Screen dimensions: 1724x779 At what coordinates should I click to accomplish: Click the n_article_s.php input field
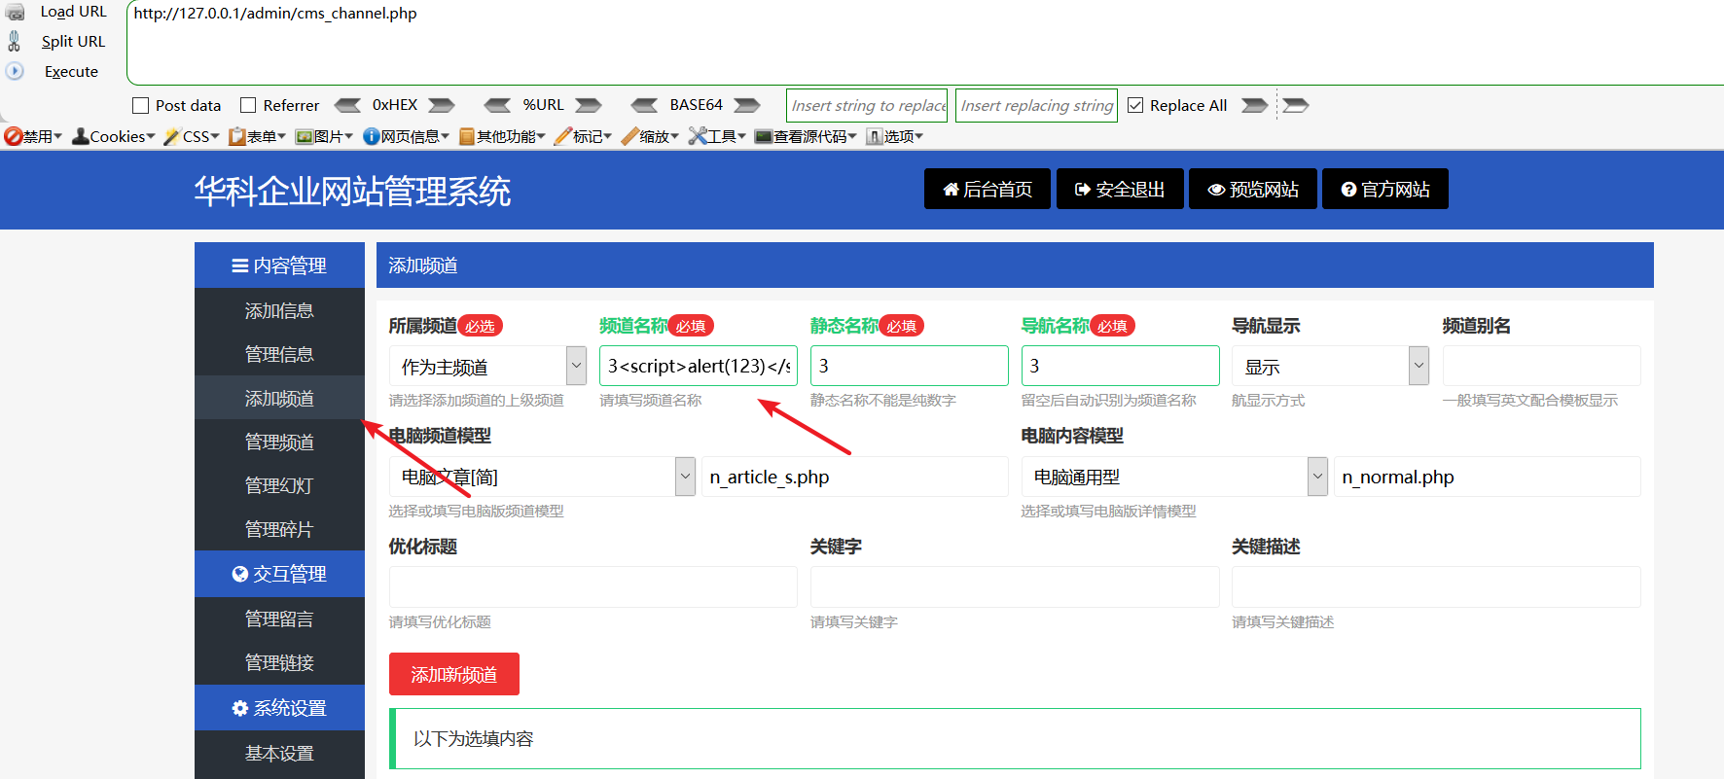click(854, 477)
